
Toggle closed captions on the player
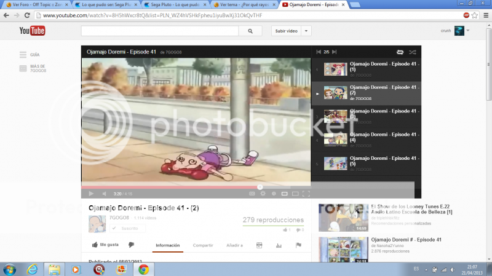pyautogui.click(x=252, y=194)
